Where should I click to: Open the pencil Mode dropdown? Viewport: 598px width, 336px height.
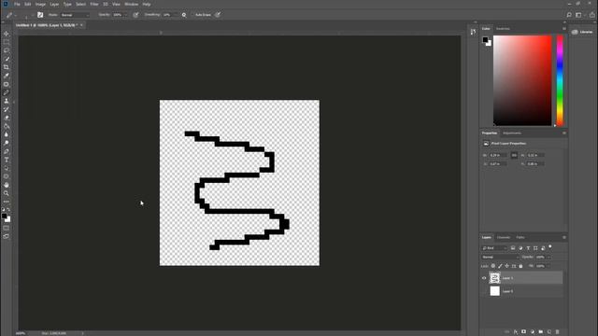(75, 15)
